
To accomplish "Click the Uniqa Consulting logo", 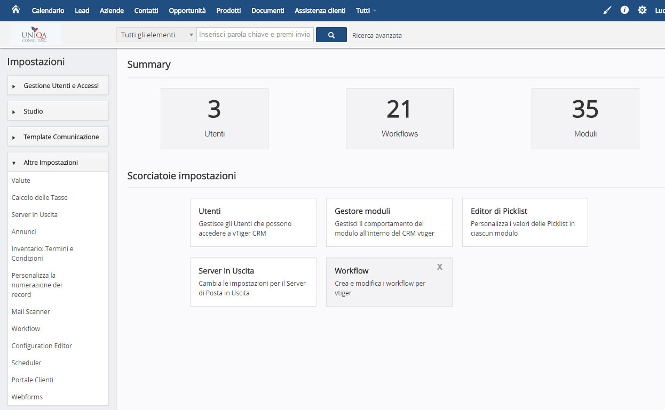I will click(35, 34).
